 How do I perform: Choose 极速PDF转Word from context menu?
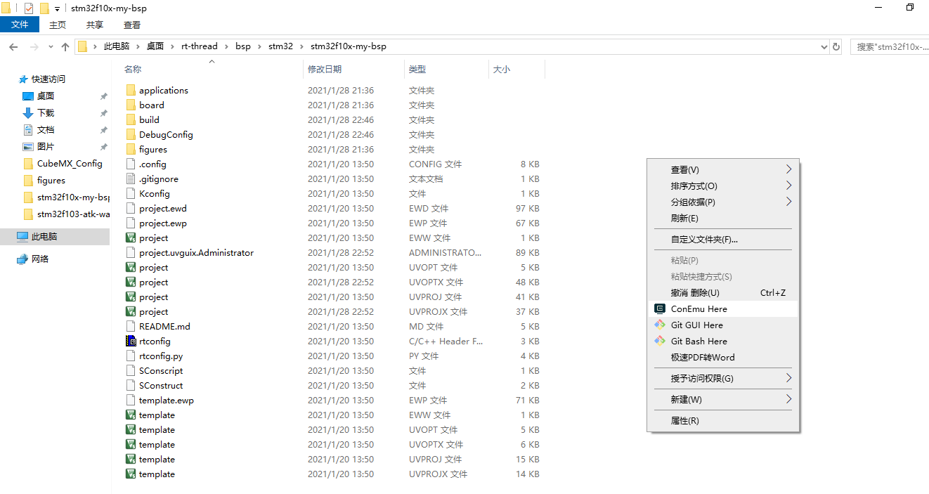tap(723, 357)
